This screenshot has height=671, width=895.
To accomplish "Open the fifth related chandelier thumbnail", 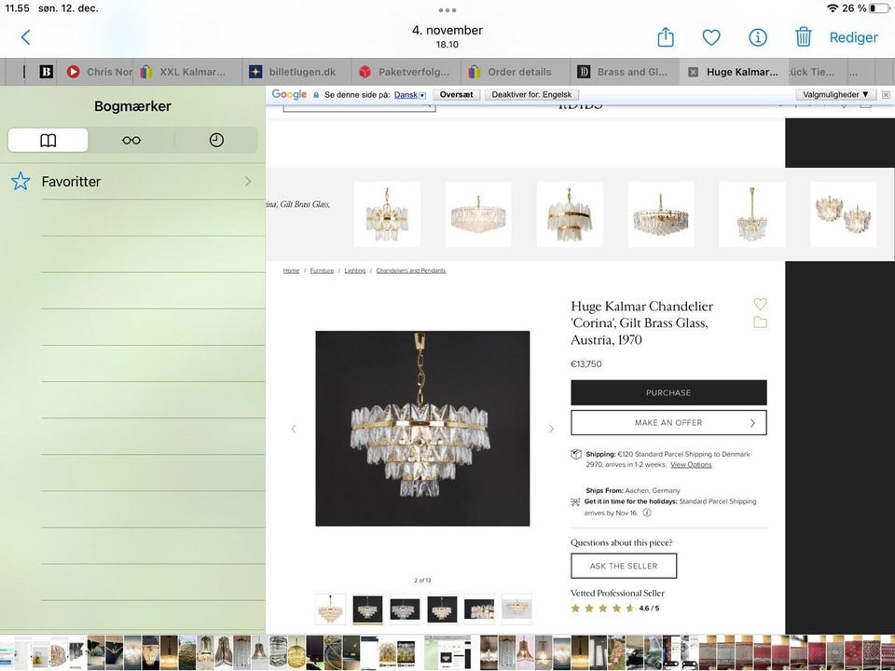I will click(x=751, y=214).
